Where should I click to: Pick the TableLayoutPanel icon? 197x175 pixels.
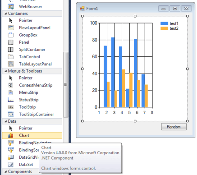pos(11,64)
